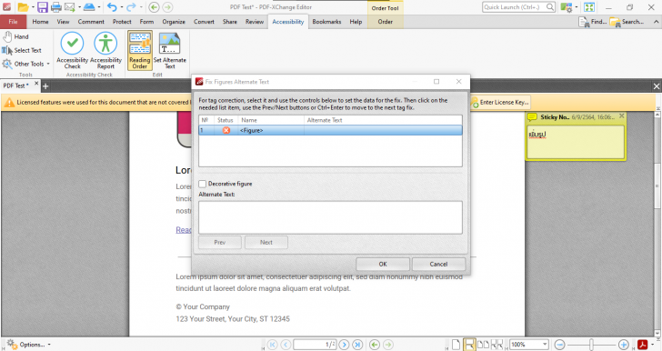Select the <Figure> row in the list
Screen dimensions: 662x351
pyautogui.click(x=330, y=131)
